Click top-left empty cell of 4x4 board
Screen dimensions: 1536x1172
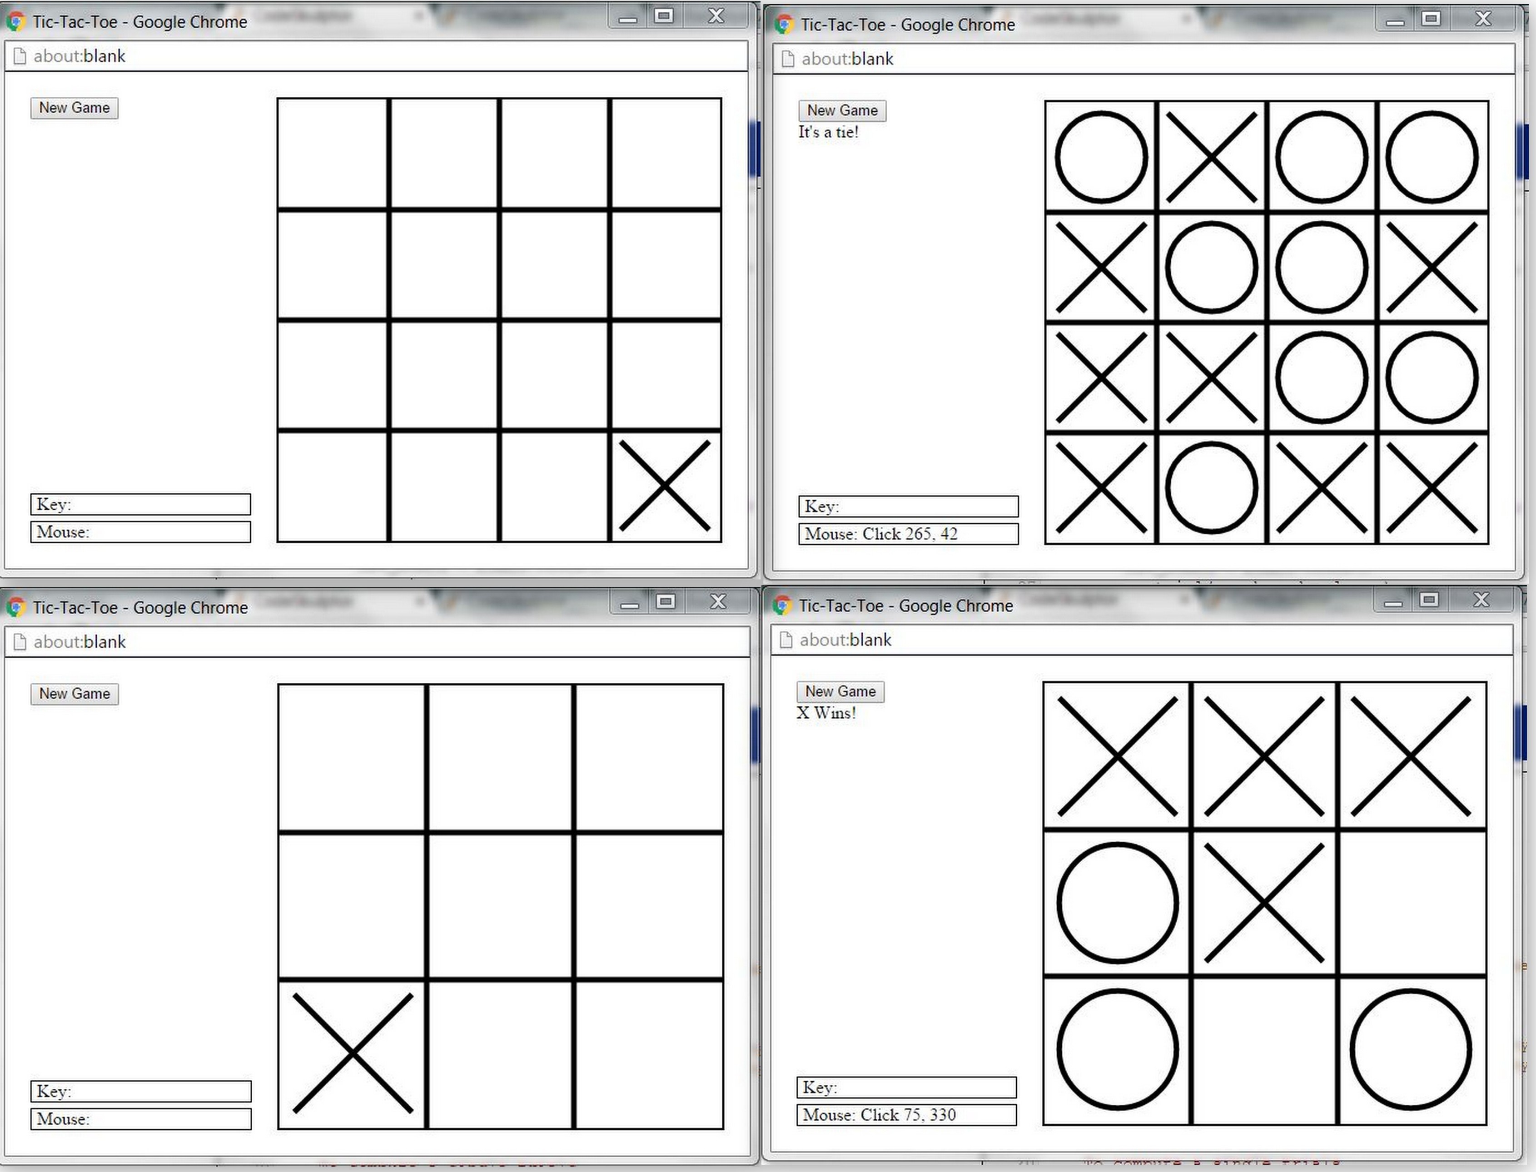coord(333,154)
